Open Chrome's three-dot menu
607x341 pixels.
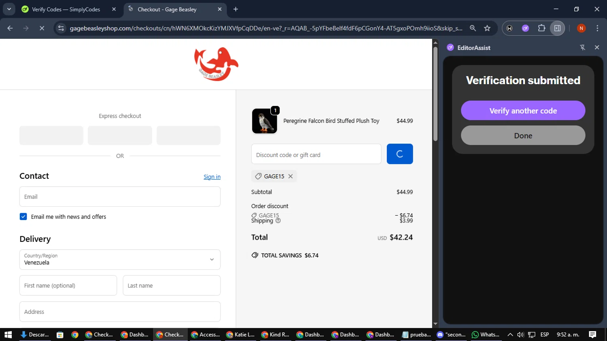(597, 28)
